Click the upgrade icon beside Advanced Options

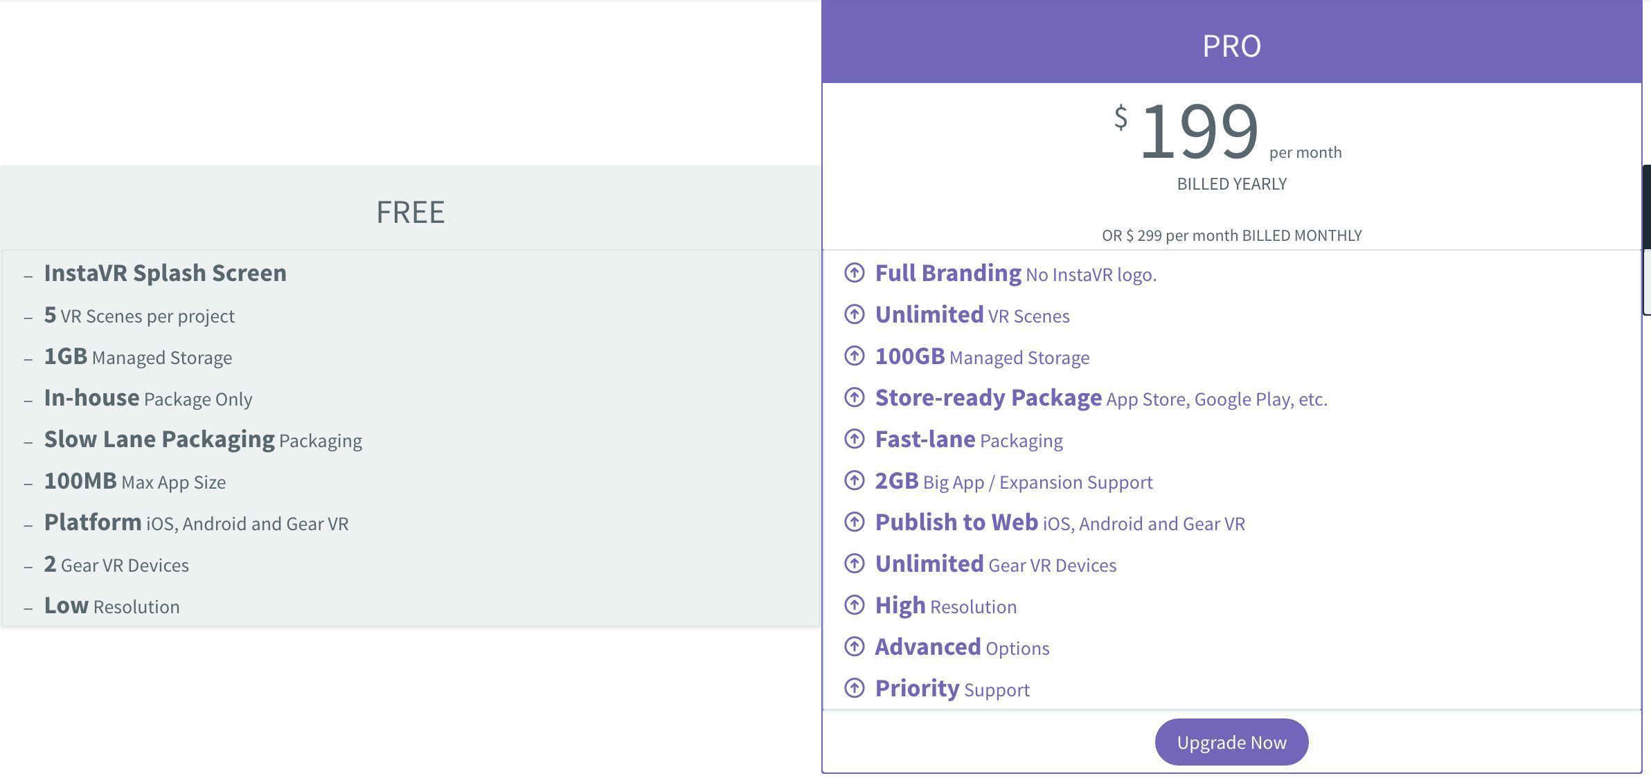point(855,646)
